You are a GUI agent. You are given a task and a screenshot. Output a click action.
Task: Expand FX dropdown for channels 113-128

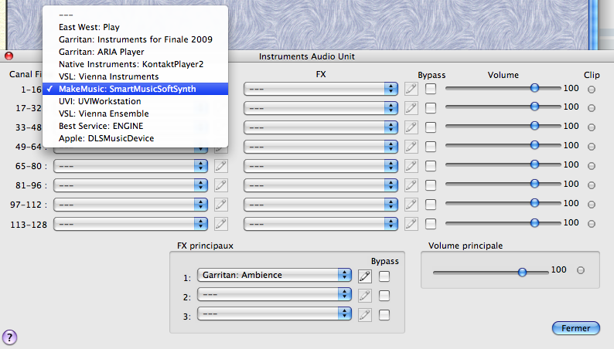320,223
